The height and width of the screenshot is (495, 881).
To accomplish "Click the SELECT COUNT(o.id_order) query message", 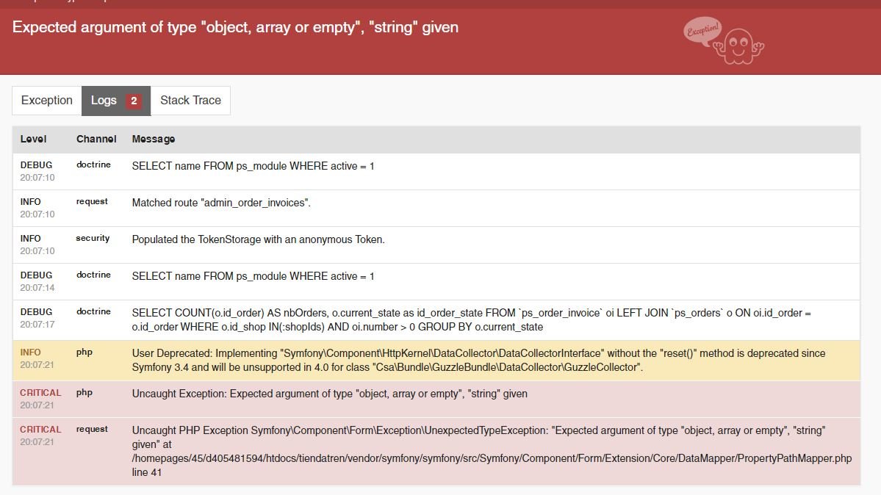I will (x=472, y=319).
